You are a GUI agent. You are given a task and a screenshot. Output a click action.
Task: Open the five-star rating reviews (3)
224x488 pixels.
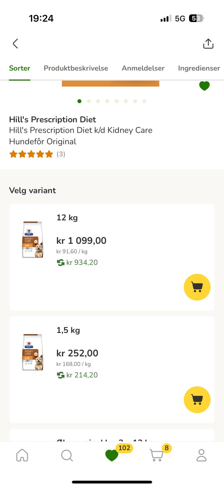tap(37, 154)
